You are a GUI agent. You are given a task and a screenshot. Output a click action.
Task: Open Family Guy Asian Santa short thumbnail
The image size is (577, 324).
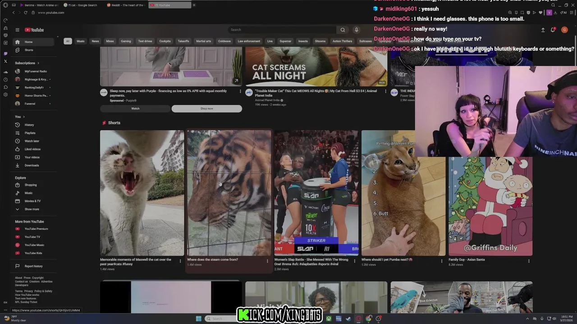[x=490, y=206]
